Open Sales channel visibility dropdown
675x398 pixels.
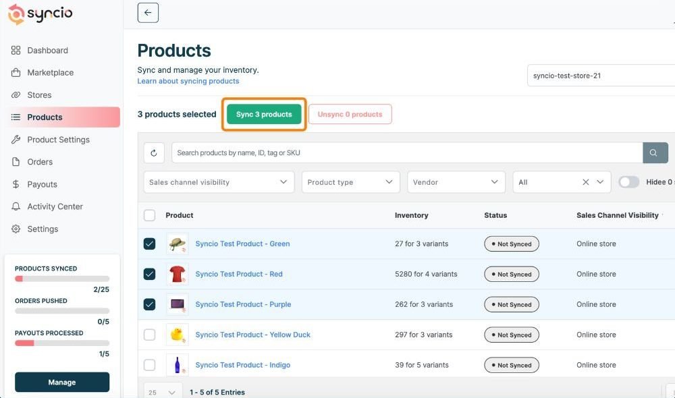[219, 182]
